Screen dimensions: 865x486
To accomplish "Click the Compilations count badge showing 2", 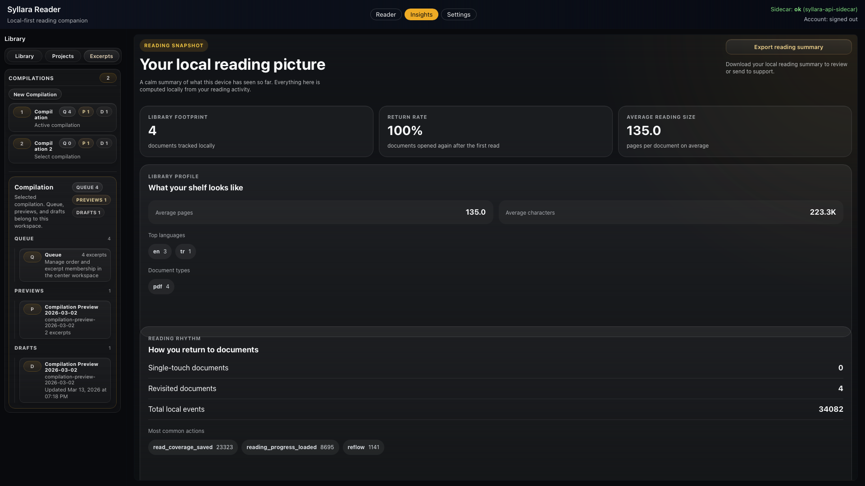I will tap(108, 78).
